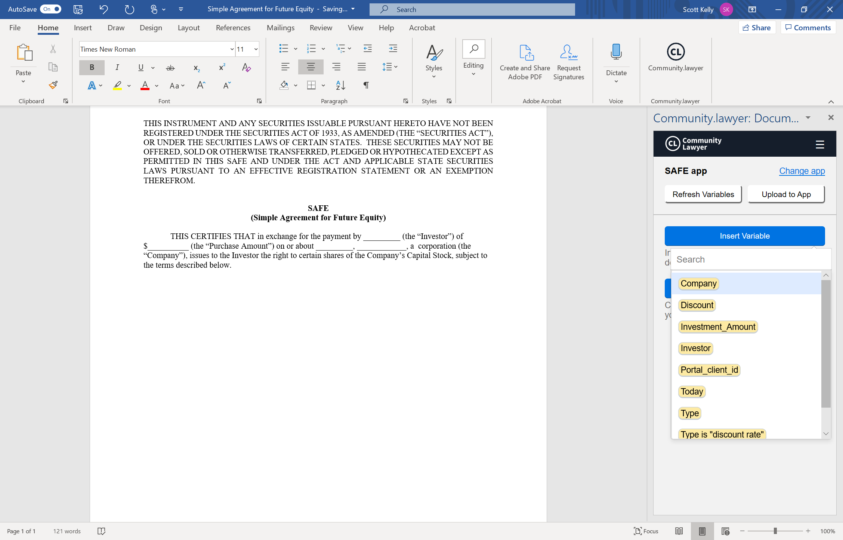
Task: Open the Dictate voice tool
Action: (x=616, y=52)
